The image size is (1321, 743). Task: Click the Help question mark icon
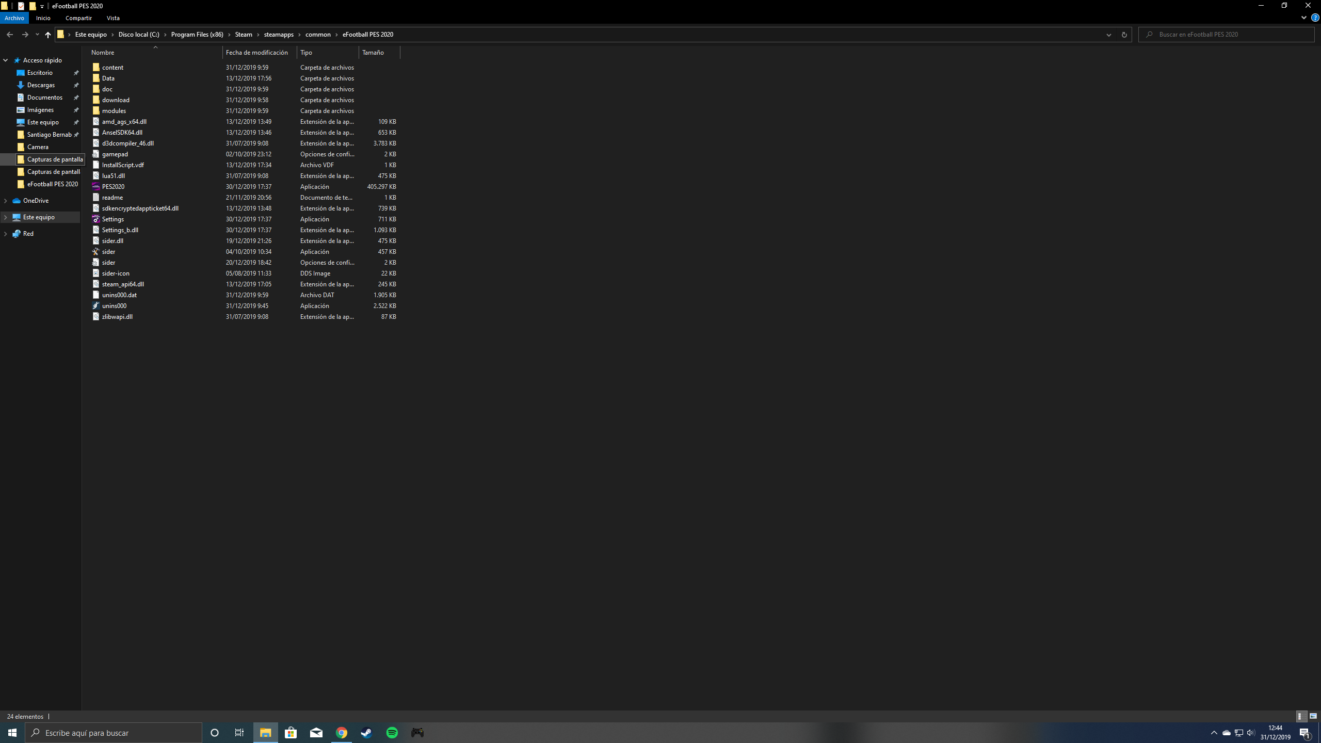tap(1315, 18)
